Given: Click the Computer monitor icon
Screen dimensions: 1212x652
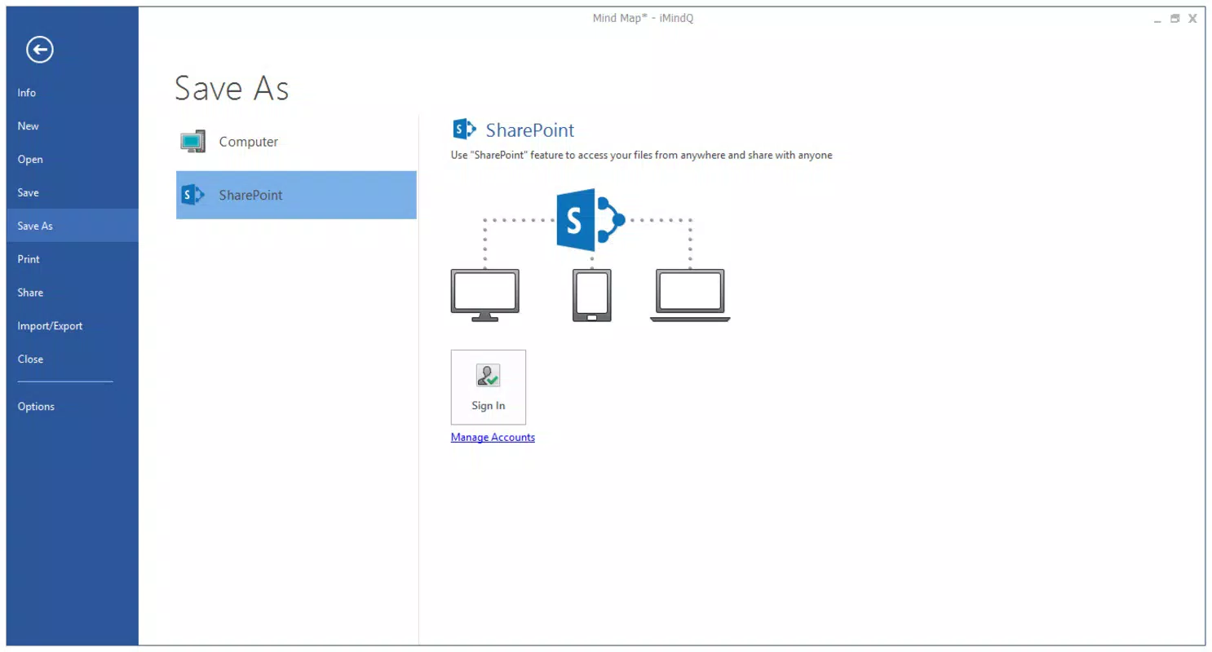Looking at the screenshot, I should click(x=192, y=142).
